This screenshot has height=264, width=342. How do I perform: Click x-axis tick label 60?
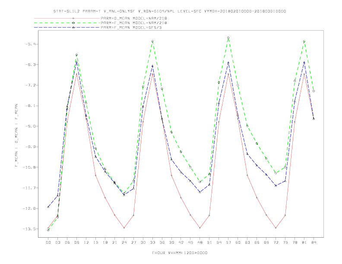238,242
